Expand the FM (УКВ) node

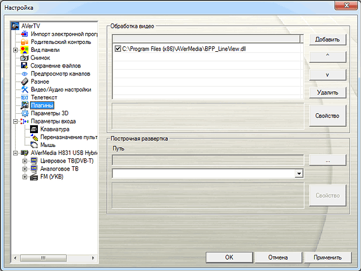coord(25,176)
